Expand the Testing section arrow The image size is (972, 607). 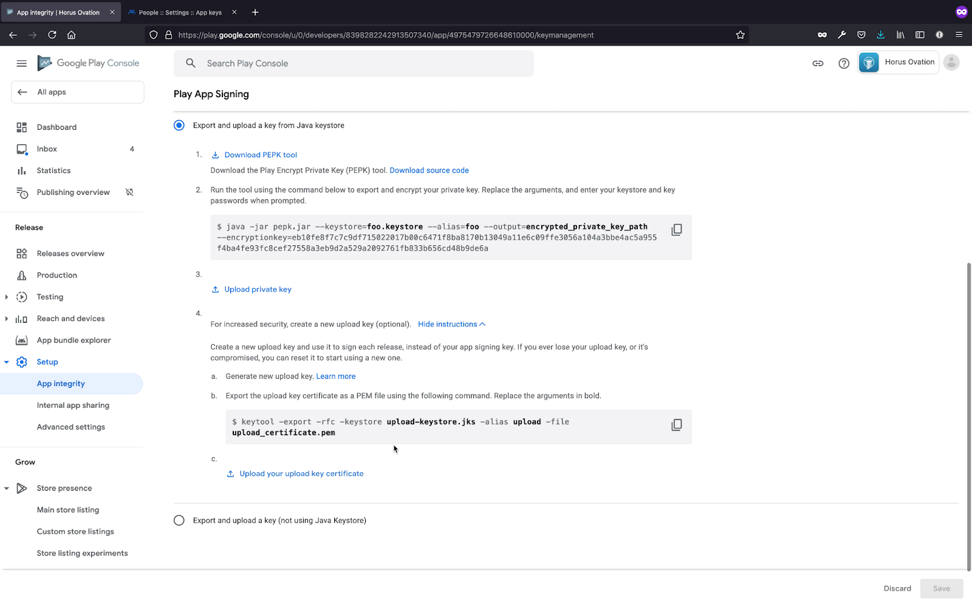[6, 297]
